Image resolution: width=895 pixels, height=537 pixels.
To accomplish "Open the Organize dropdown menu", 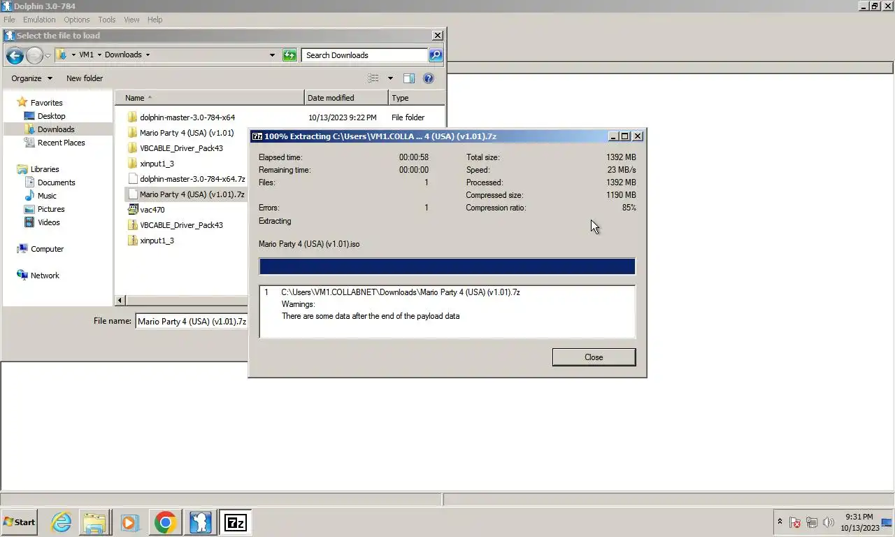I will pyautogui.click(x=31, y=78).
